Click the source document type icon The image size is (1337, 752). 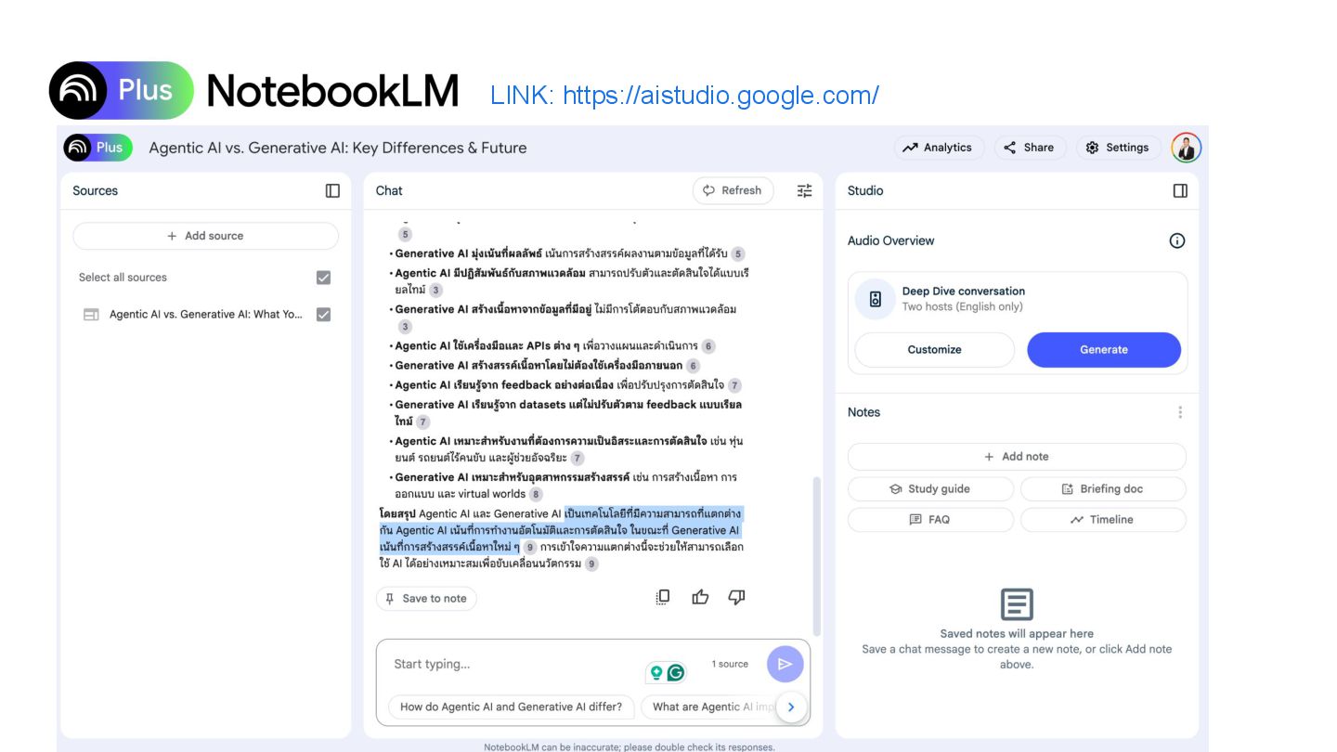pos(91,315)
